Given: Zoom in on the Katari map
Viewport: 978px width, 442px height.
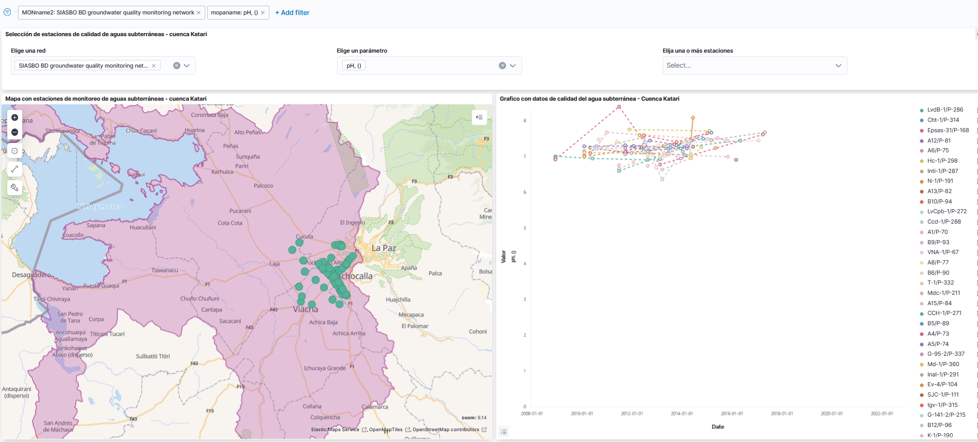Looking at the screenshot, I should [14, 118].
